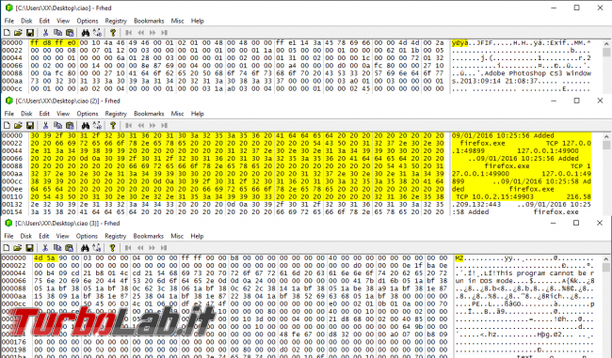Open file icon in the ciao (2) window toolbar
The width and height of the screenshot is (612, 358).
tap(18, 125)
